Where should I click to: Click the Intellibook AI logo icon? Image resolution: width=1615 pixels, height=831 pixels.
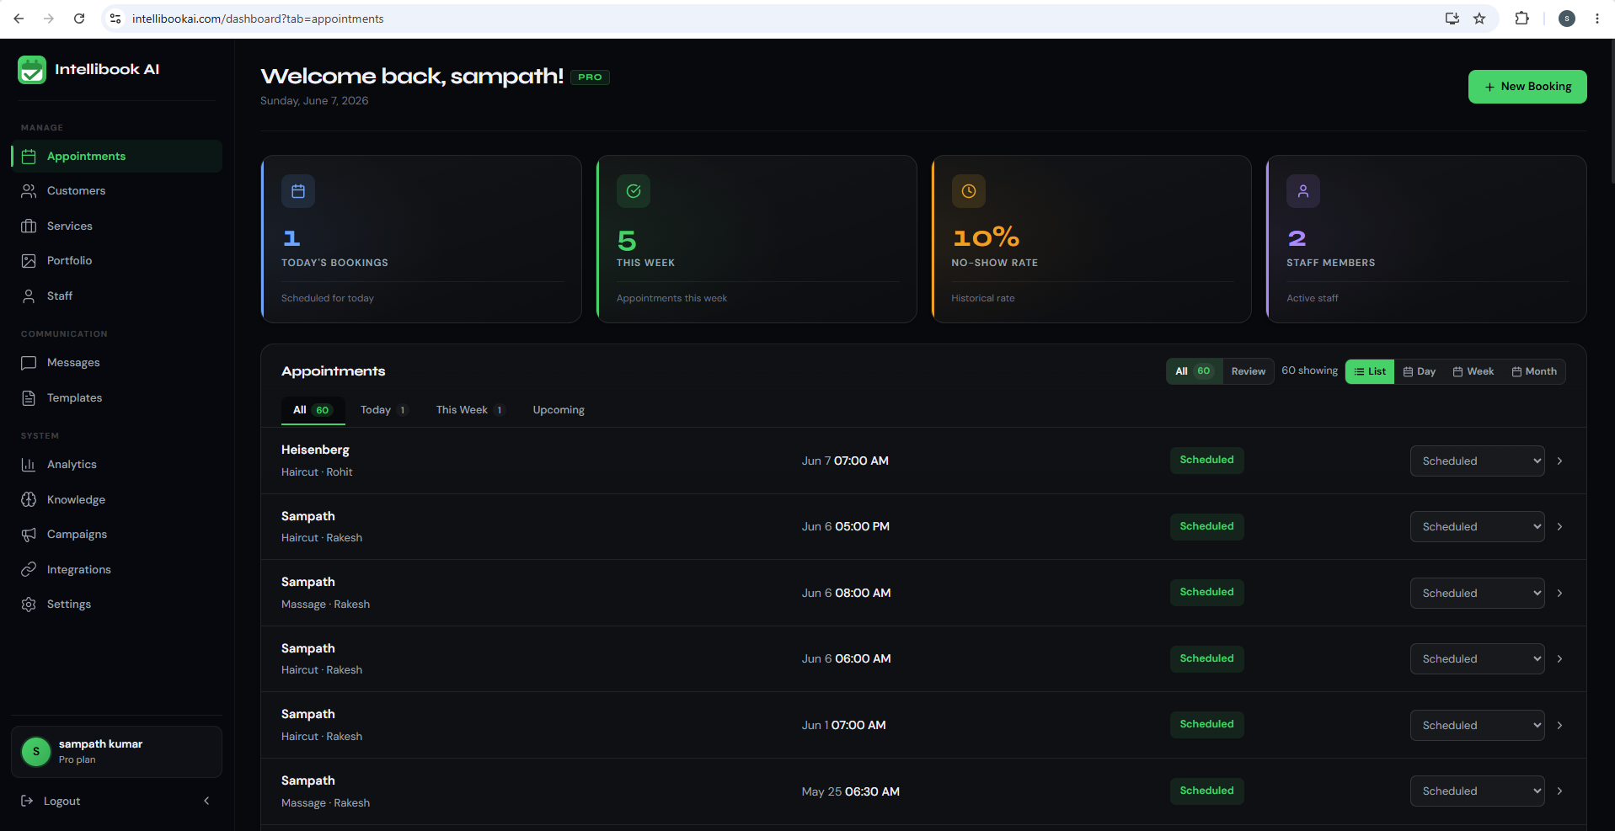(32, 70)
